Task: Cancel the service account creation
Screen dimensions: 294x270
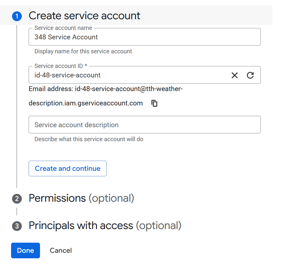Action: pyautogui.click(x=61, y=250)
